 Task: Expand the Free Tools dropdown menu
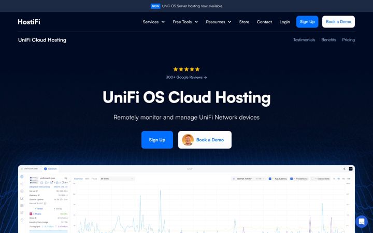(185, 22)
